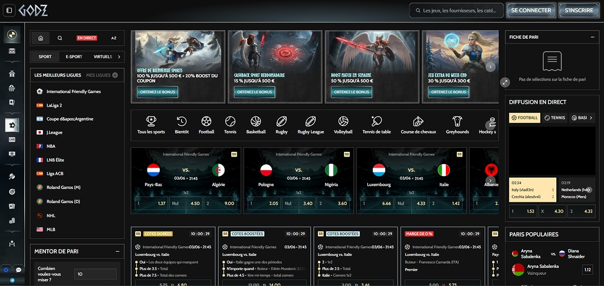Toggle the EN DIRECT live filter
Viewport: 604px width, 286px height.
pos(87,38)
